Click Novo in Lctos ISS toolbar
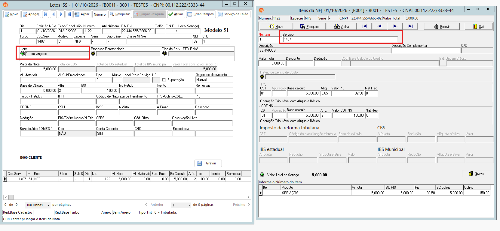This screenshot has height=231, width=500. (12, 14)
